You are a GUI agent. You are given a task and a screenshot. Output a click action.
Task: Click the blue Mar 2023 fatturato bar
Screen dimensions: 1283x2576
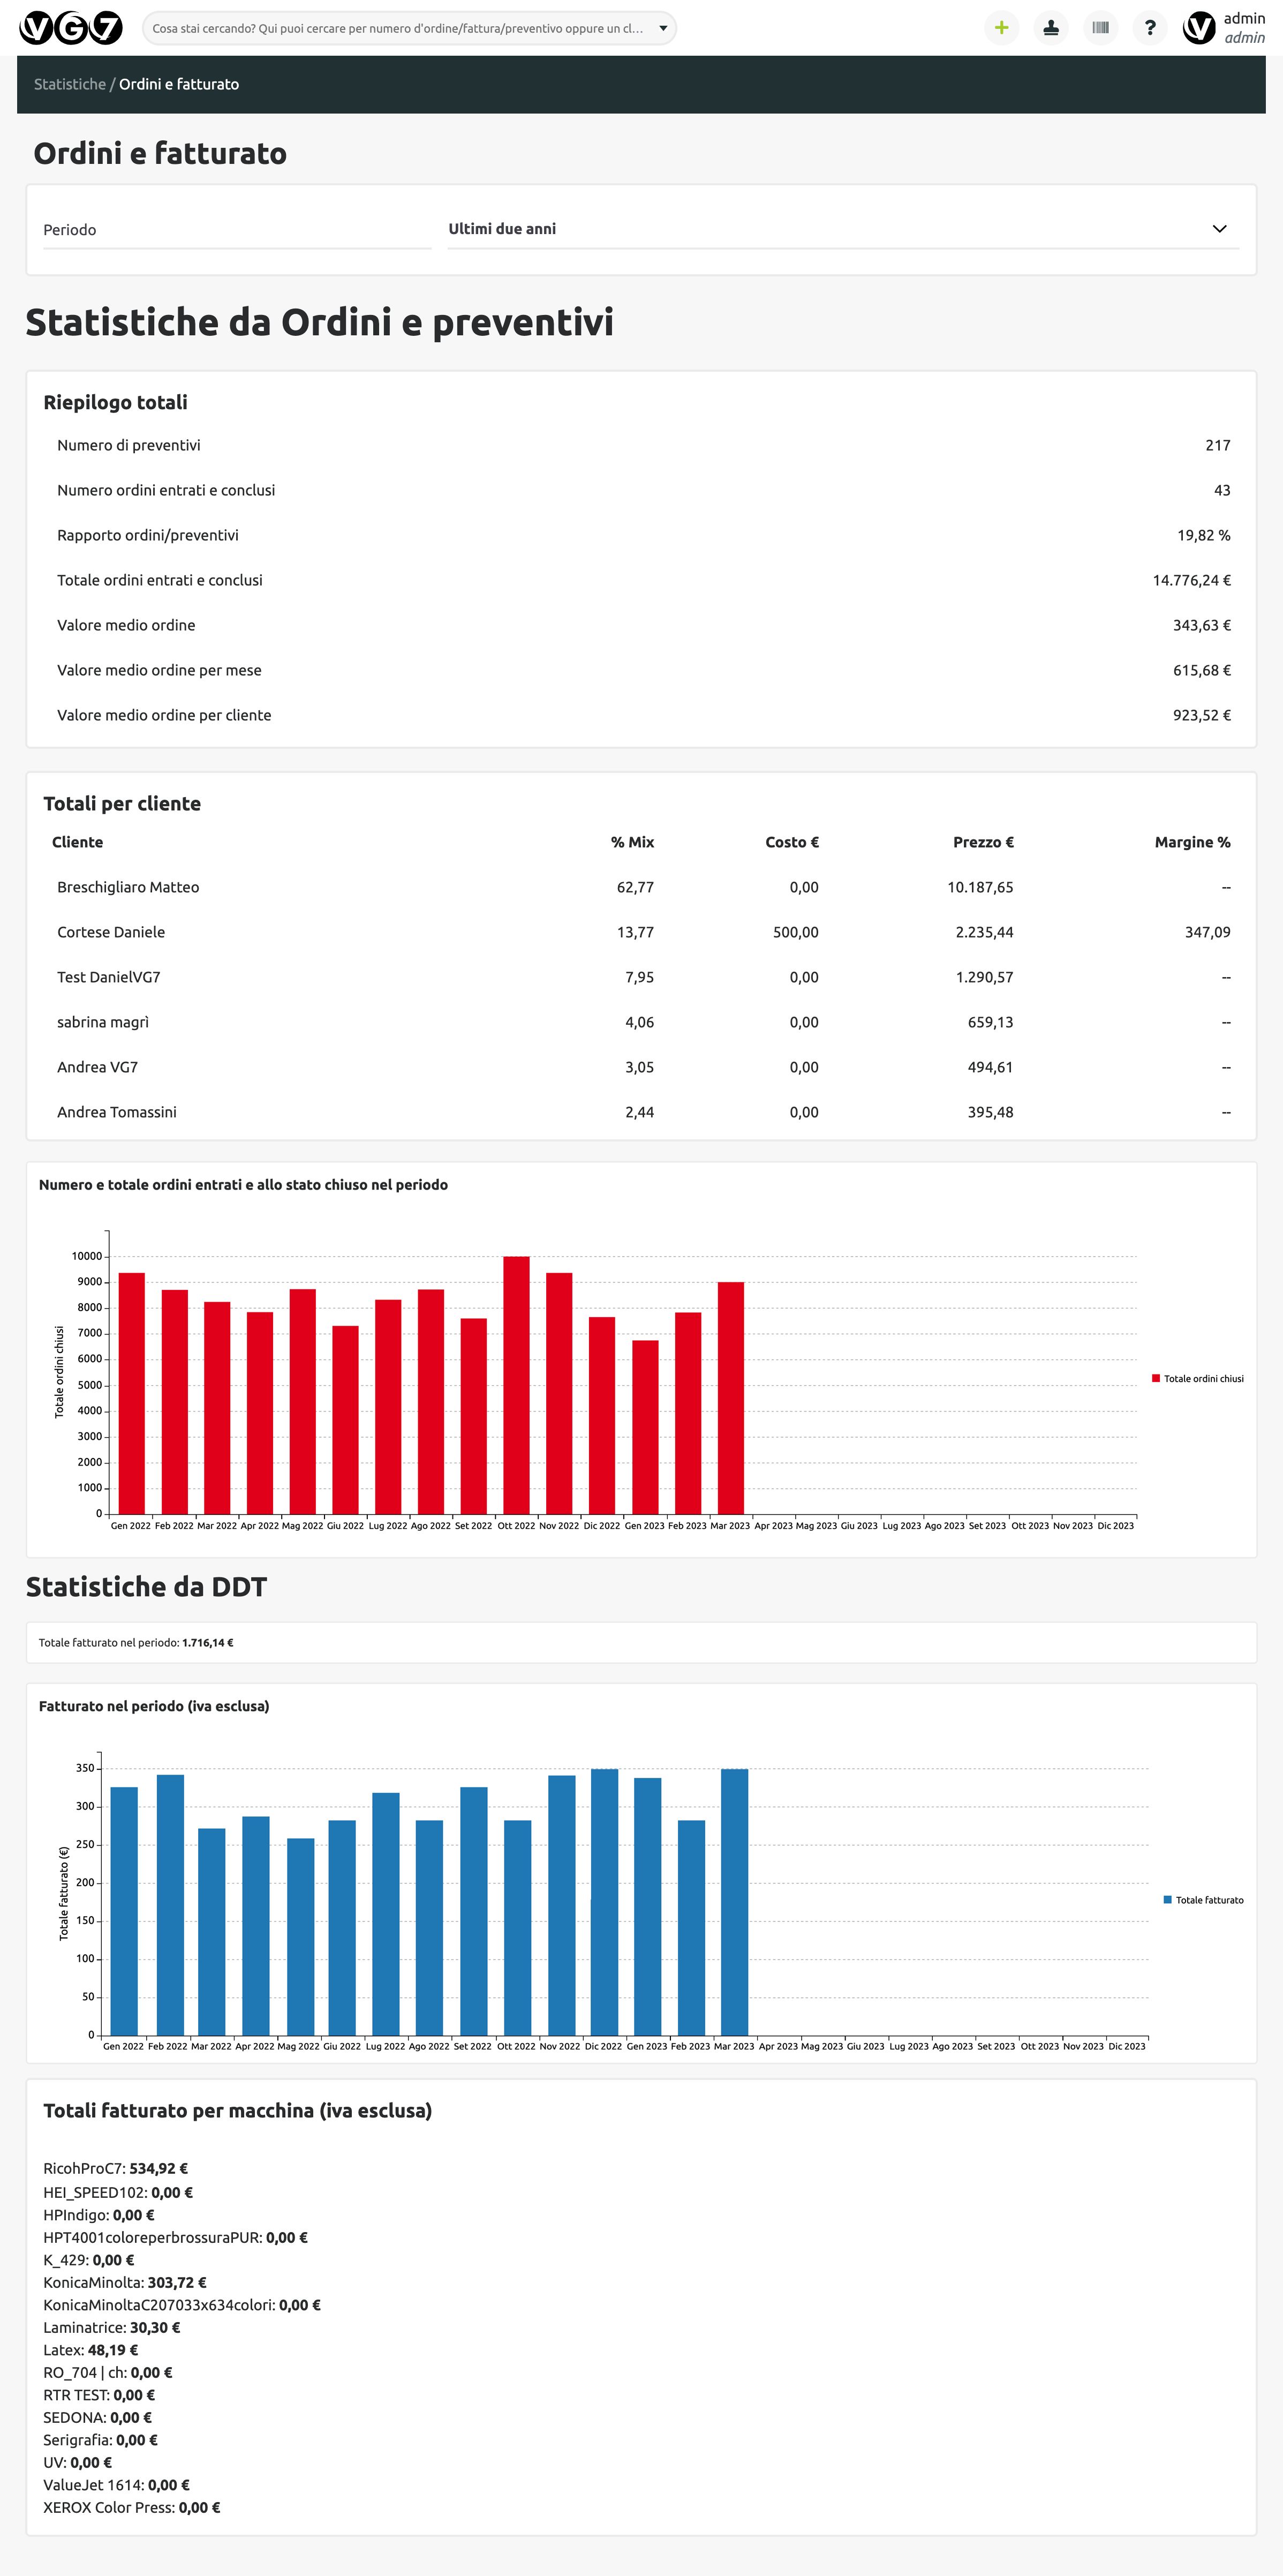point(734,1901)
